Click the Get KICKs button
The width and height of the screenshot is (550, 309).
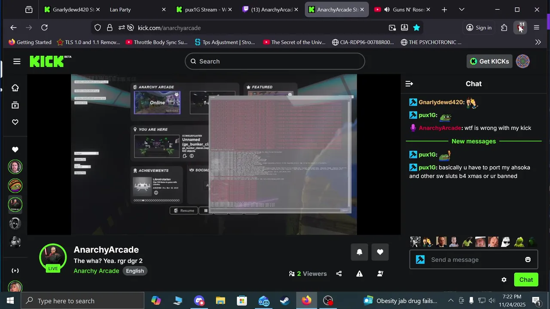tap(489, 61)
